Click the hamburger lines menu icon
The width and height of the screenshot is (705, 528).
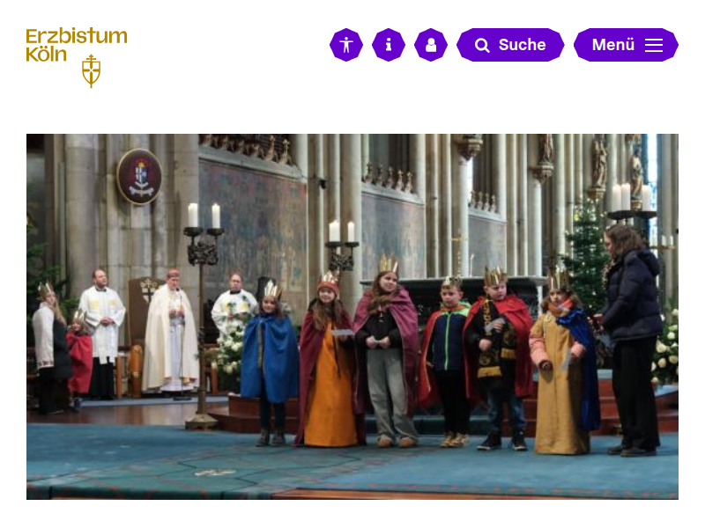654,45
